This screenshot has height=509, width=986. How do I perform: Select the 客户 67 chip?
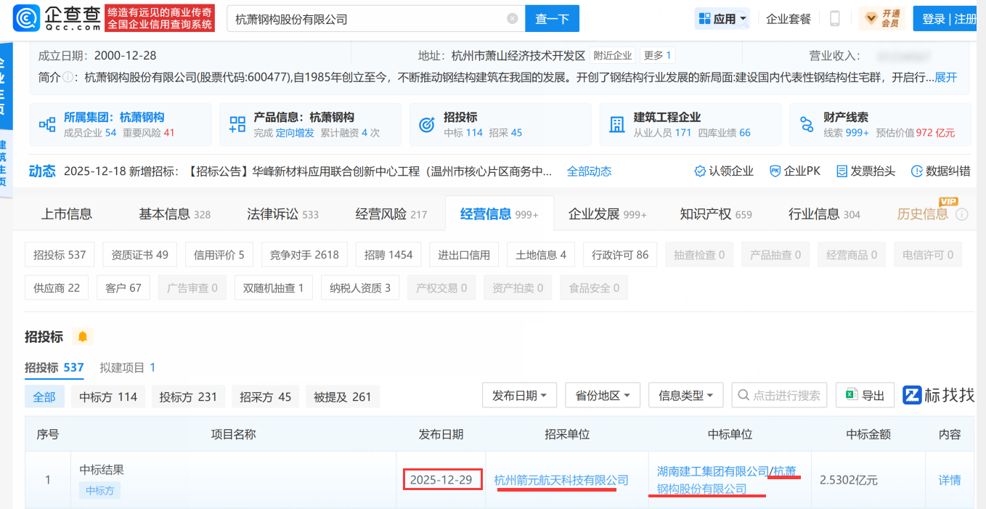[x=123, y=288]
